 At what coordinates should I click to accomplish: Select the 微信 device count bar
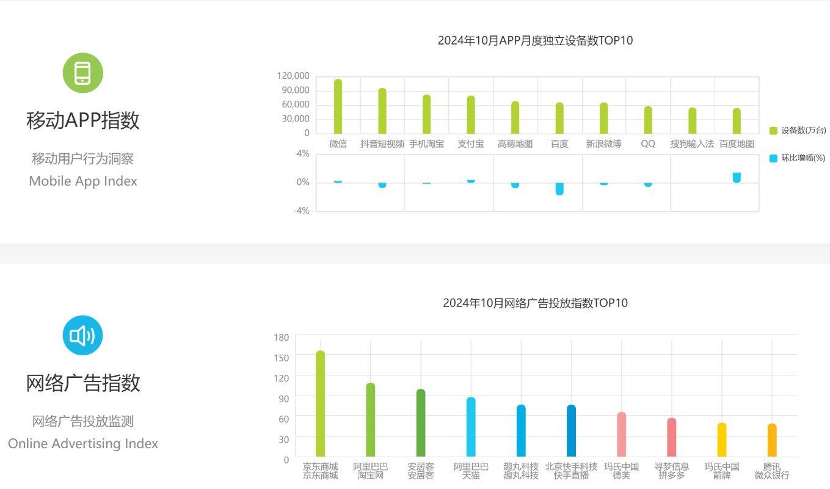click(338, 106)
